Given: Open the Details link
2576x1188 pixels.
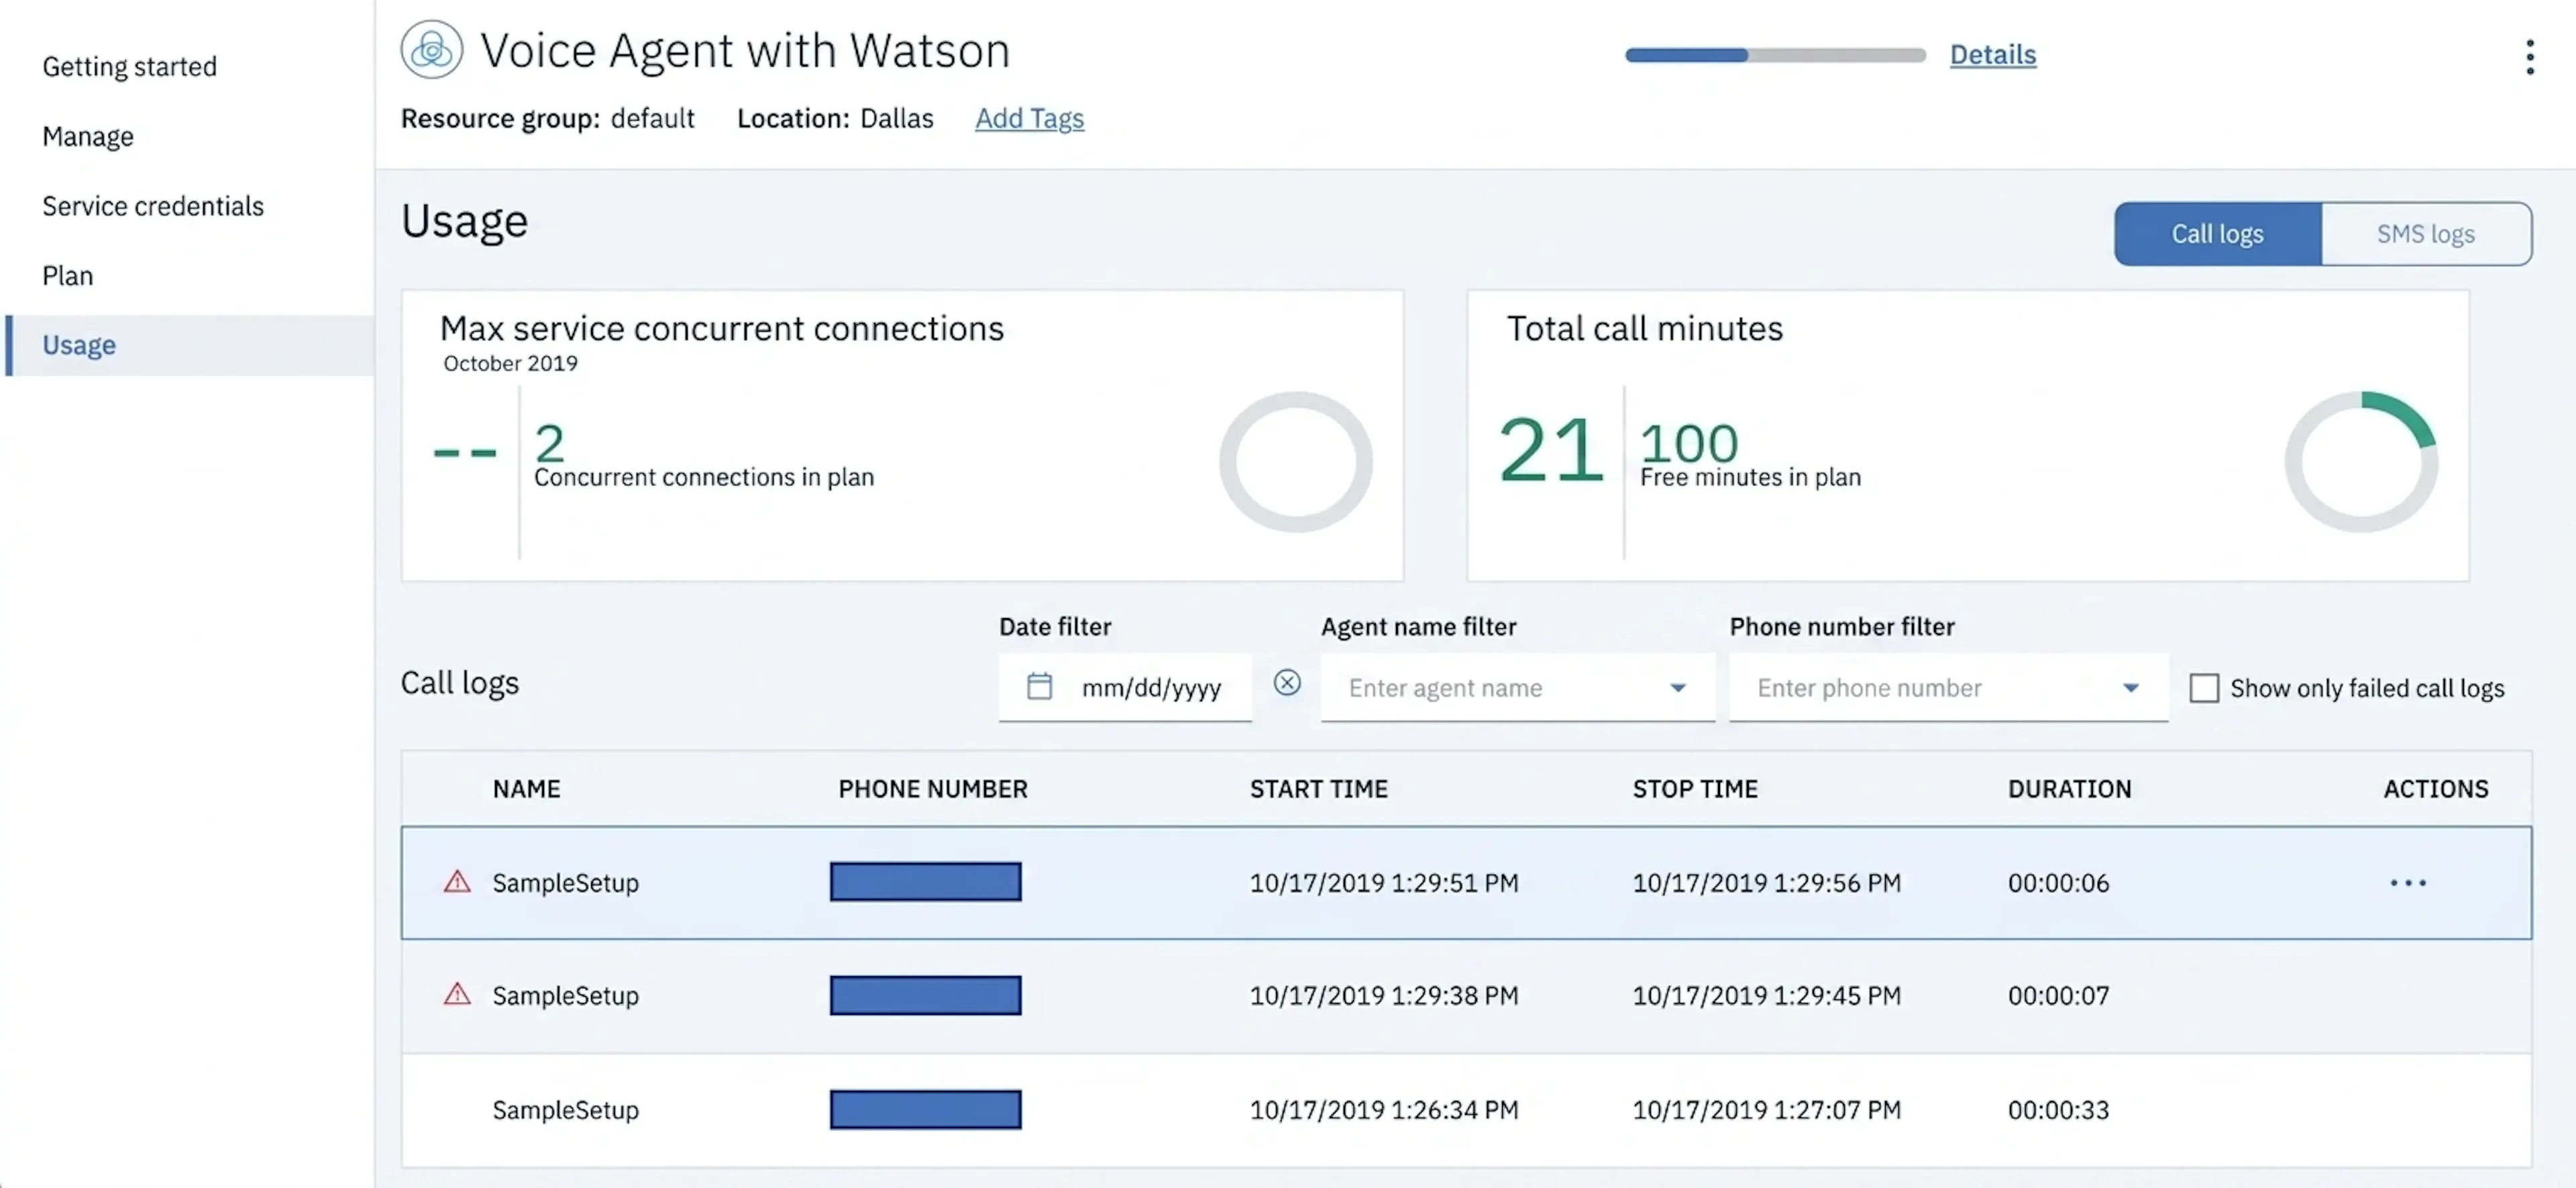Looking at the screenshot, I should pyautogui.click(x=1992, y=54).
